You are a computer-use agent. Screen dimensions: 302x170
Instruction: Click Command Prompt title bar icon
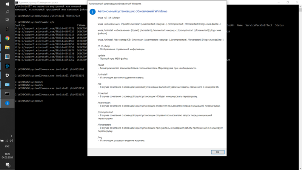coord(17,2)
